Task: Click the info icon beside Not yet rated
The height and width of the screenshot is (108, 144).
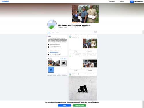Action: click(x=60, y=55)
